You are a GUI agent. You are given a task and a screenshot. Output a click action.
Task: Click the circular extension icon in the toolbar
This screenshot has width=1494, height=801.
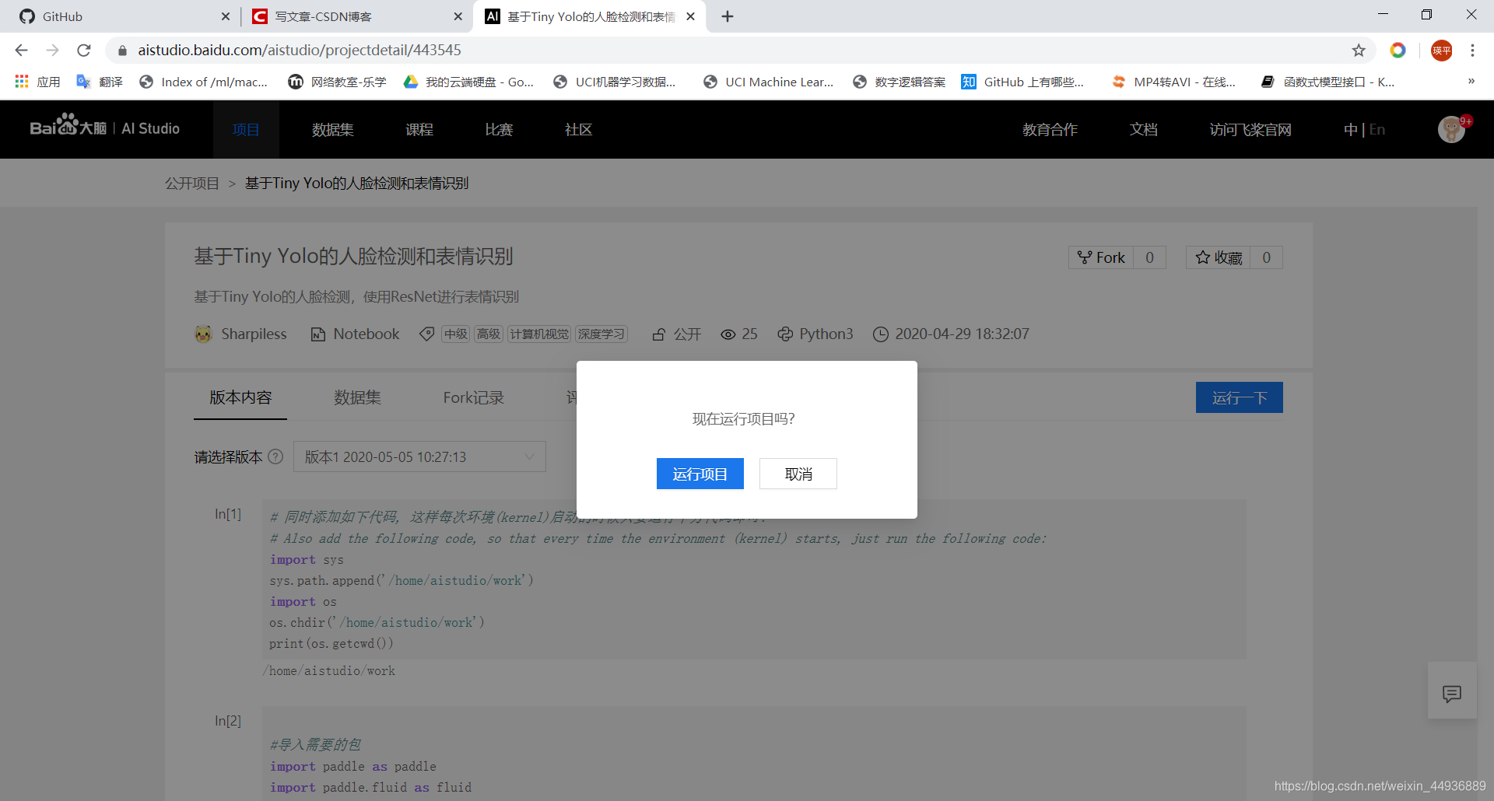[x=1398, y=50]
